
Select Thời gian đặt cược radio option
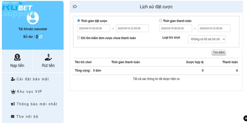pos(79,21)
